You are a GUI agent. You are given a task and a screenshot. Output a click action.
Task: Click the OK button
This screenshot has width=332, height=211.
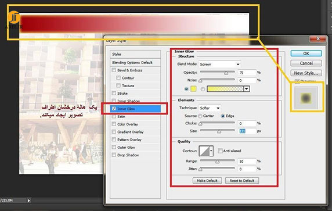(306, 53)
